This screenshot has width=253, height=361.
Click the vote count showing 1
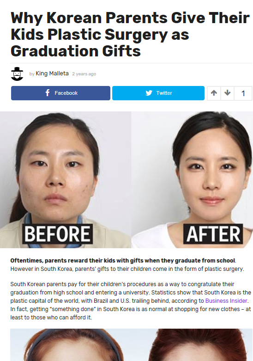coord(243,93)
